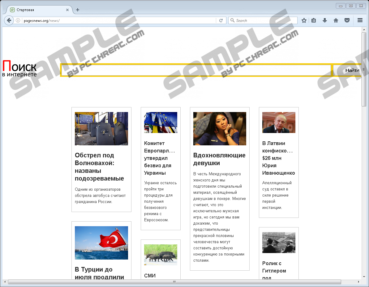Open a new tab with plus button
This screenshot has width=369, height=287.
tap(78, 10)
